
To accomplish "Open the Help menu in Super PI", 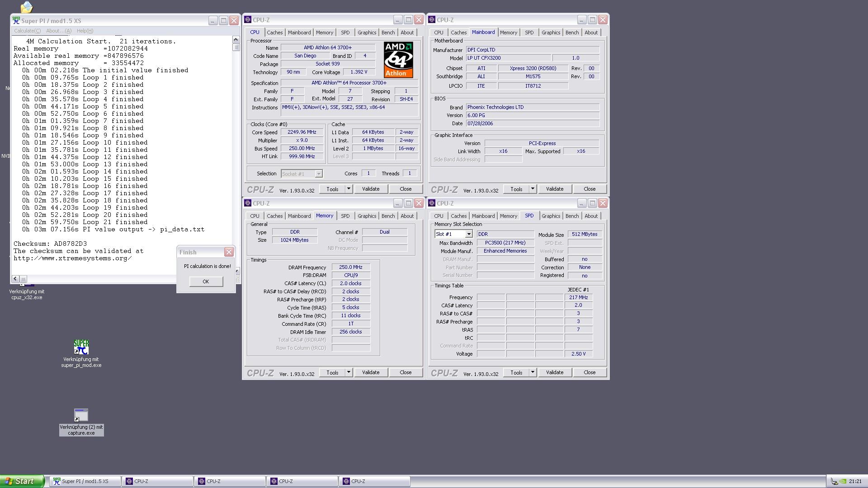I will tap(85, 31).
